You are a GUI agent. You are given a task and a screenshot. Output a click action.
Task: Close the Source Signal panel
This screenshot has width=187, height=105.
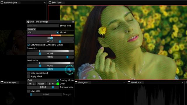tap(45, 3)
